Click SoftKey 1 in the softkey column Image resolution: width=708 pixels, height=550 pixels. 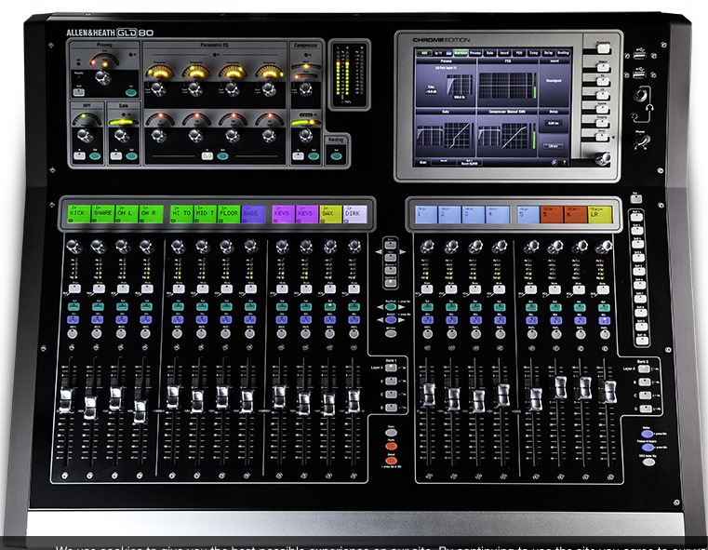[637, 216]
